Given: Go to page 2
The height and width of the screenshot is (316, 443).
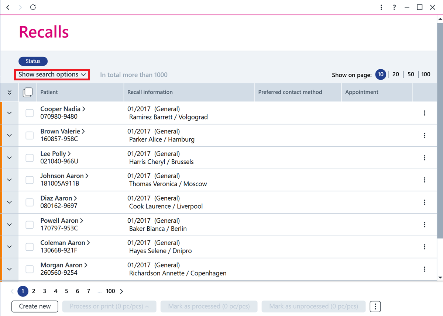Looking at the screenshot, I should 34,291.
